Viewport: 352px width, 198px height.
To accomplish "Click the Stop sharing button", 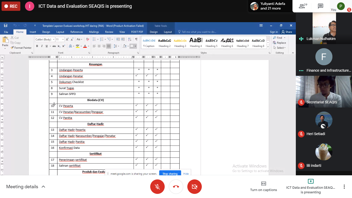I will pyautogui.click(x=170, y=174).
